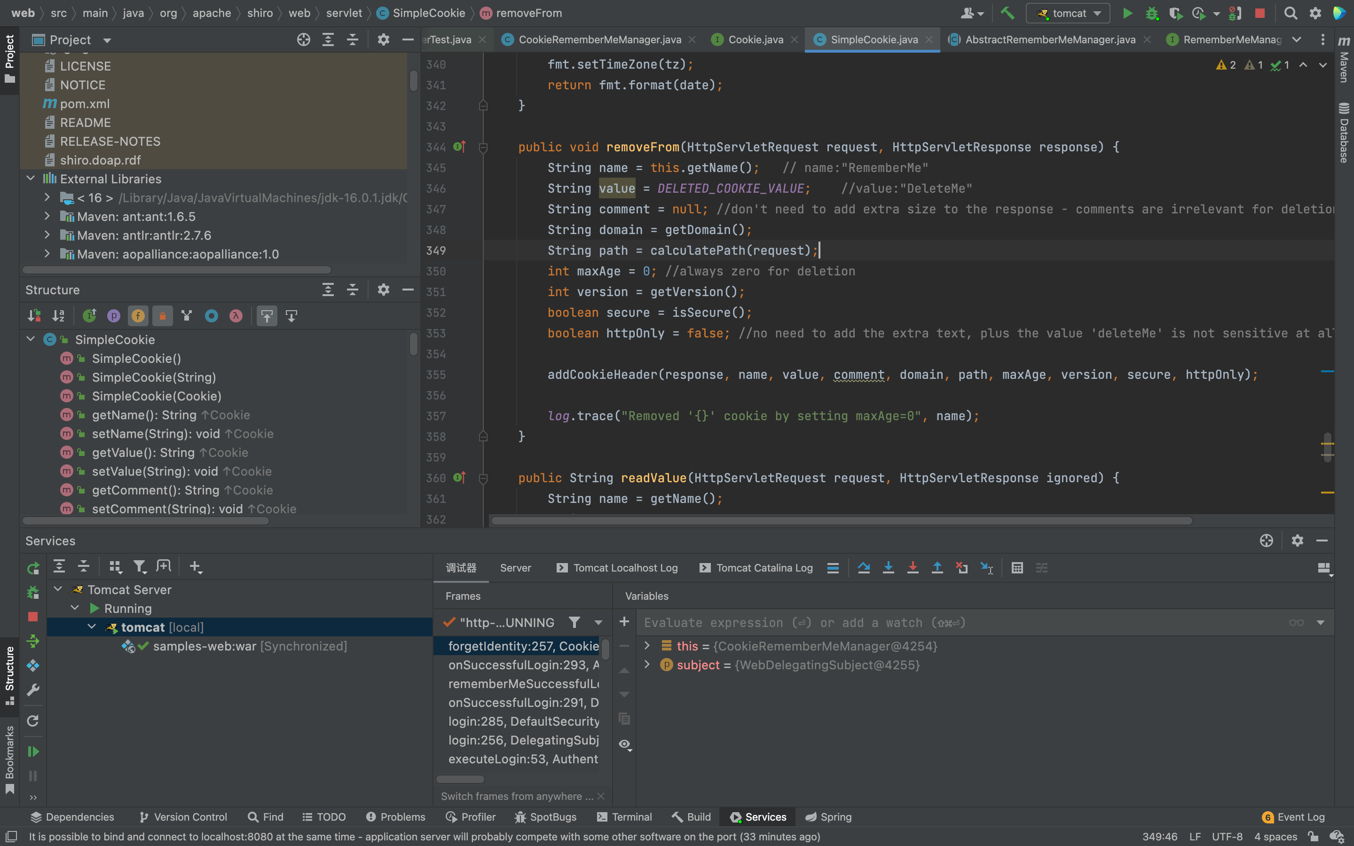1354x846 pixels.
Task: Click the editor horizontal scrollbar
Action: click(841, 521)
